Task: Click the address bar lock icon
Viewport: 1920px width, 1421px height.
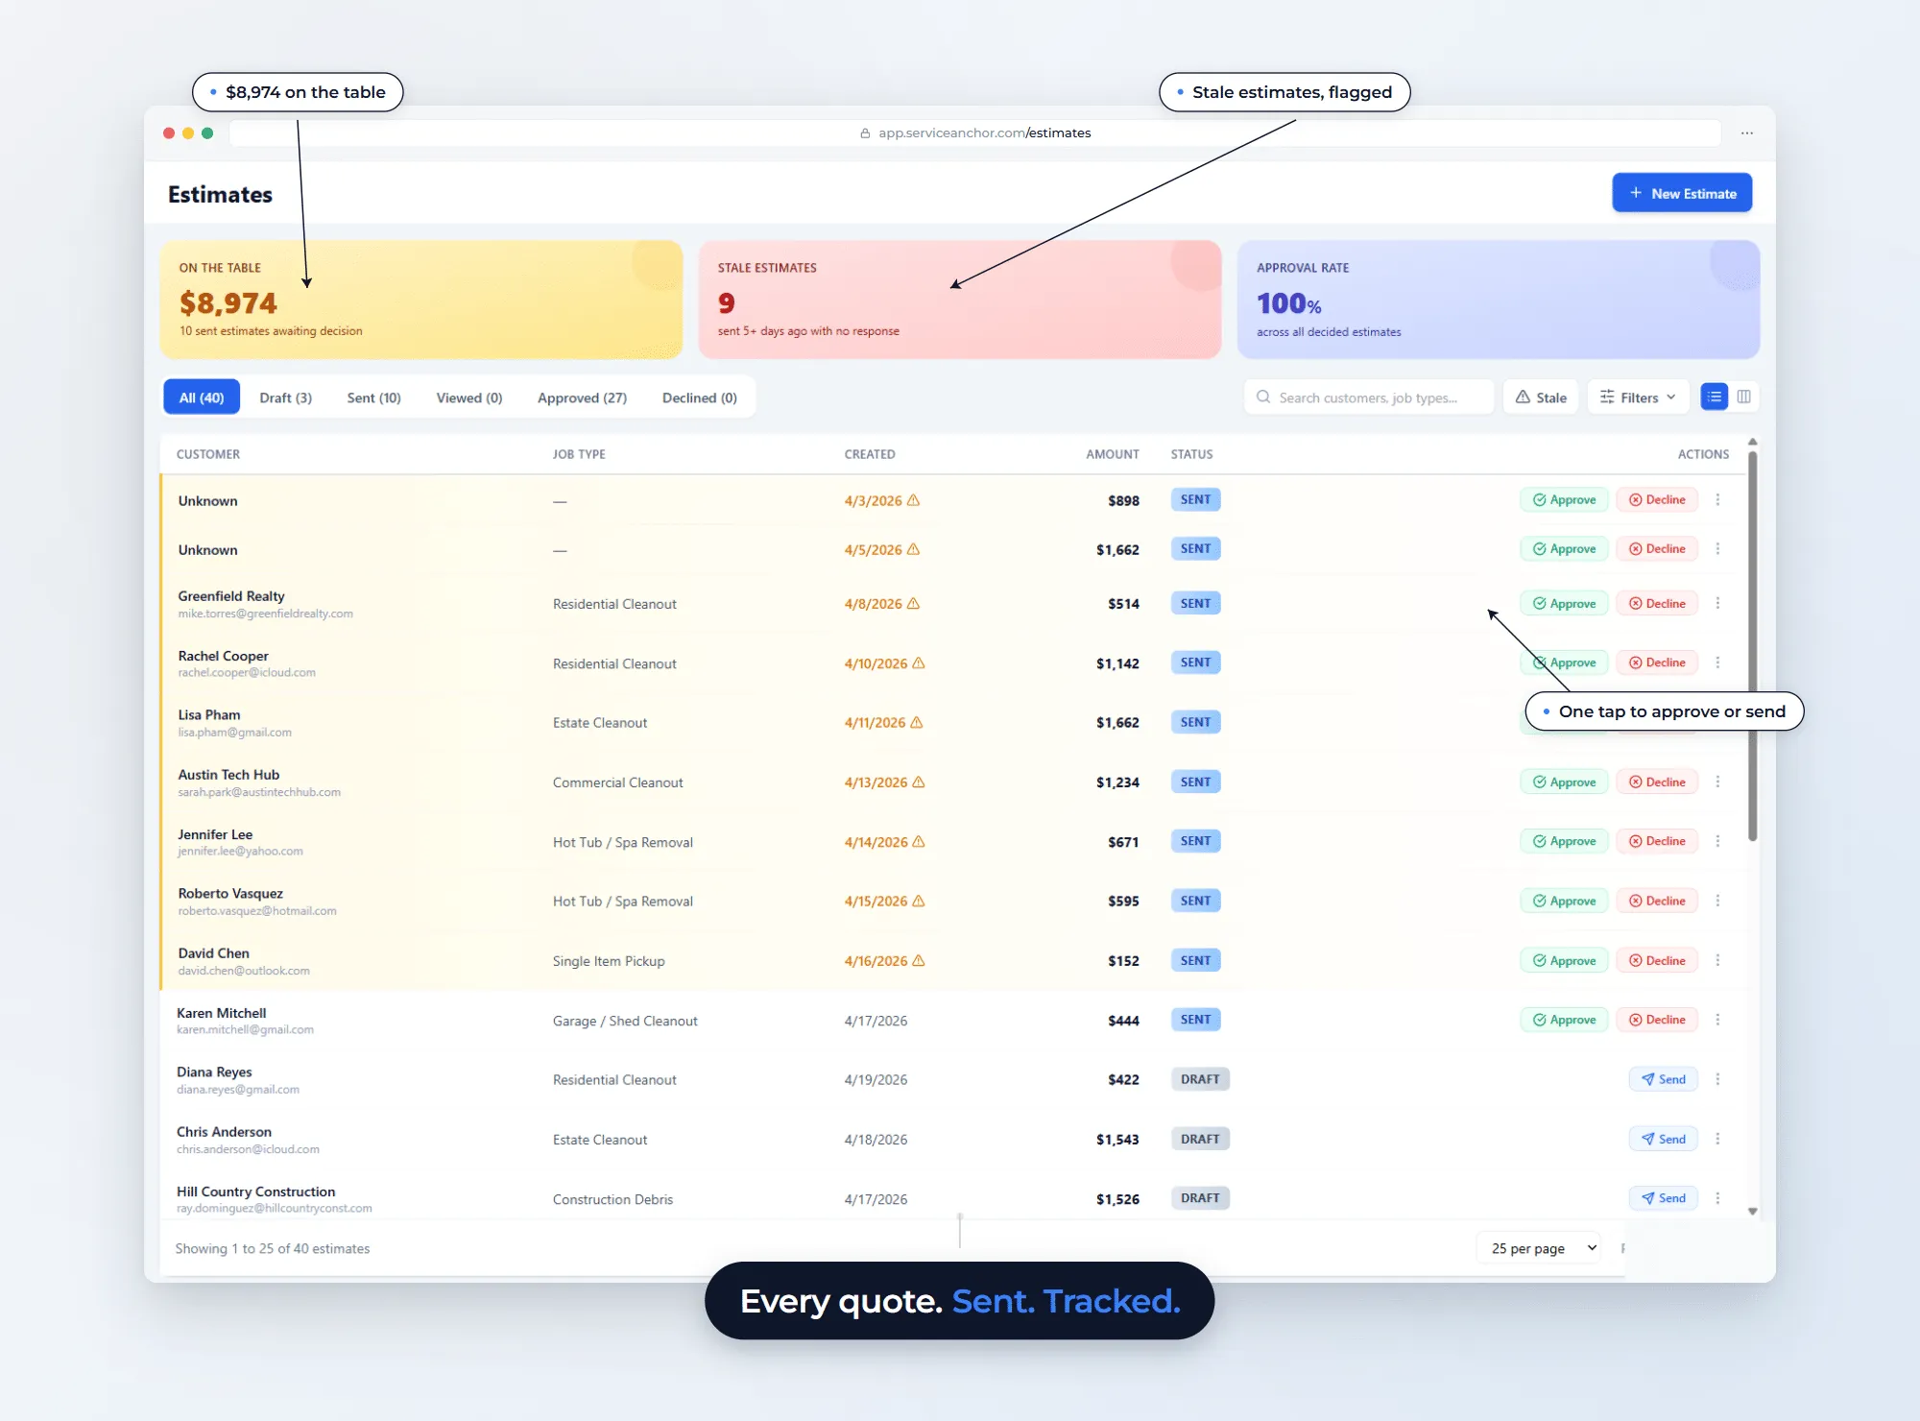Action: pyautogui.click(x=865, y=133)
